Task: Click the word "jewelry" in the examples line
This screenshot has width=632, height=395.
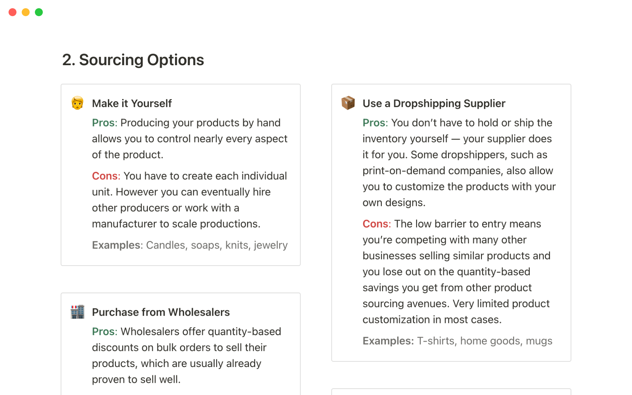Action: pos(271,245)
